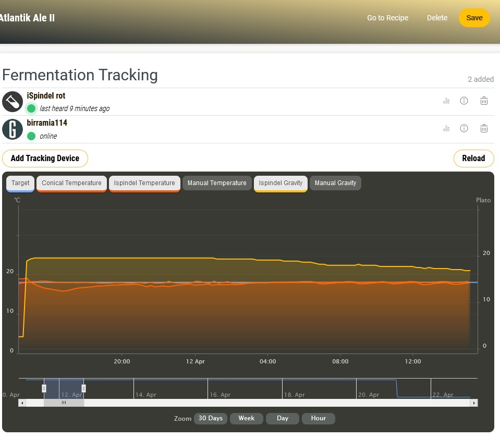Click the birramia114 Grainfather avatar
Viewport: 500px width, 438px height.
12,129
